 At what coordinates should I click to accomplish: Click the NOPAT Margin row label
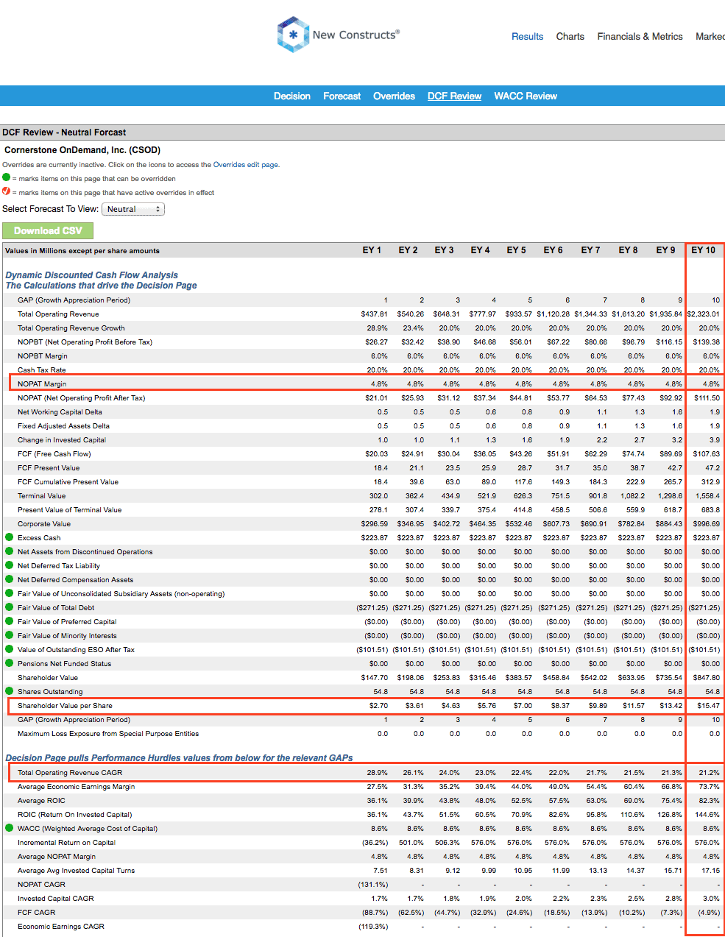(x=42, y=383)
